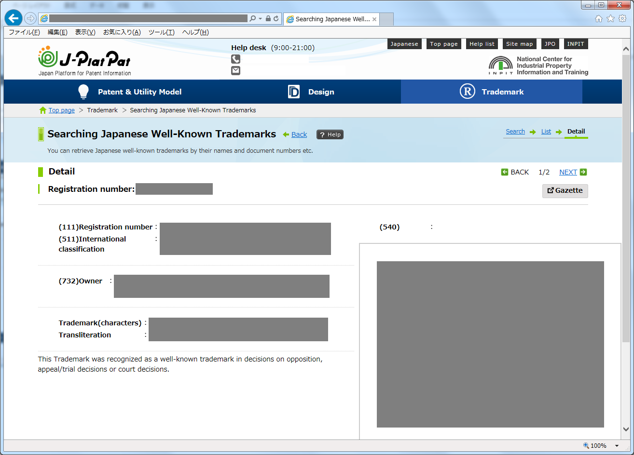This screenshot has width=634, height=455.
Task: Switch to the Design tab
Action: (x=311, y=92)
